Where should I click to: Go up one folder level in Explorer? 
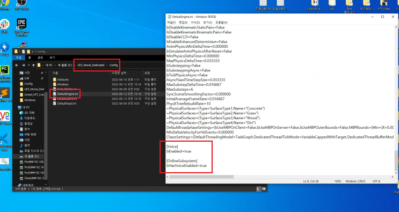(x=33, y=65)
